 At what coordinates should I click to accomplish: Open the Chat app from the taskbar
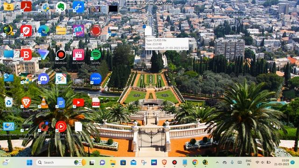click(102, 162)
